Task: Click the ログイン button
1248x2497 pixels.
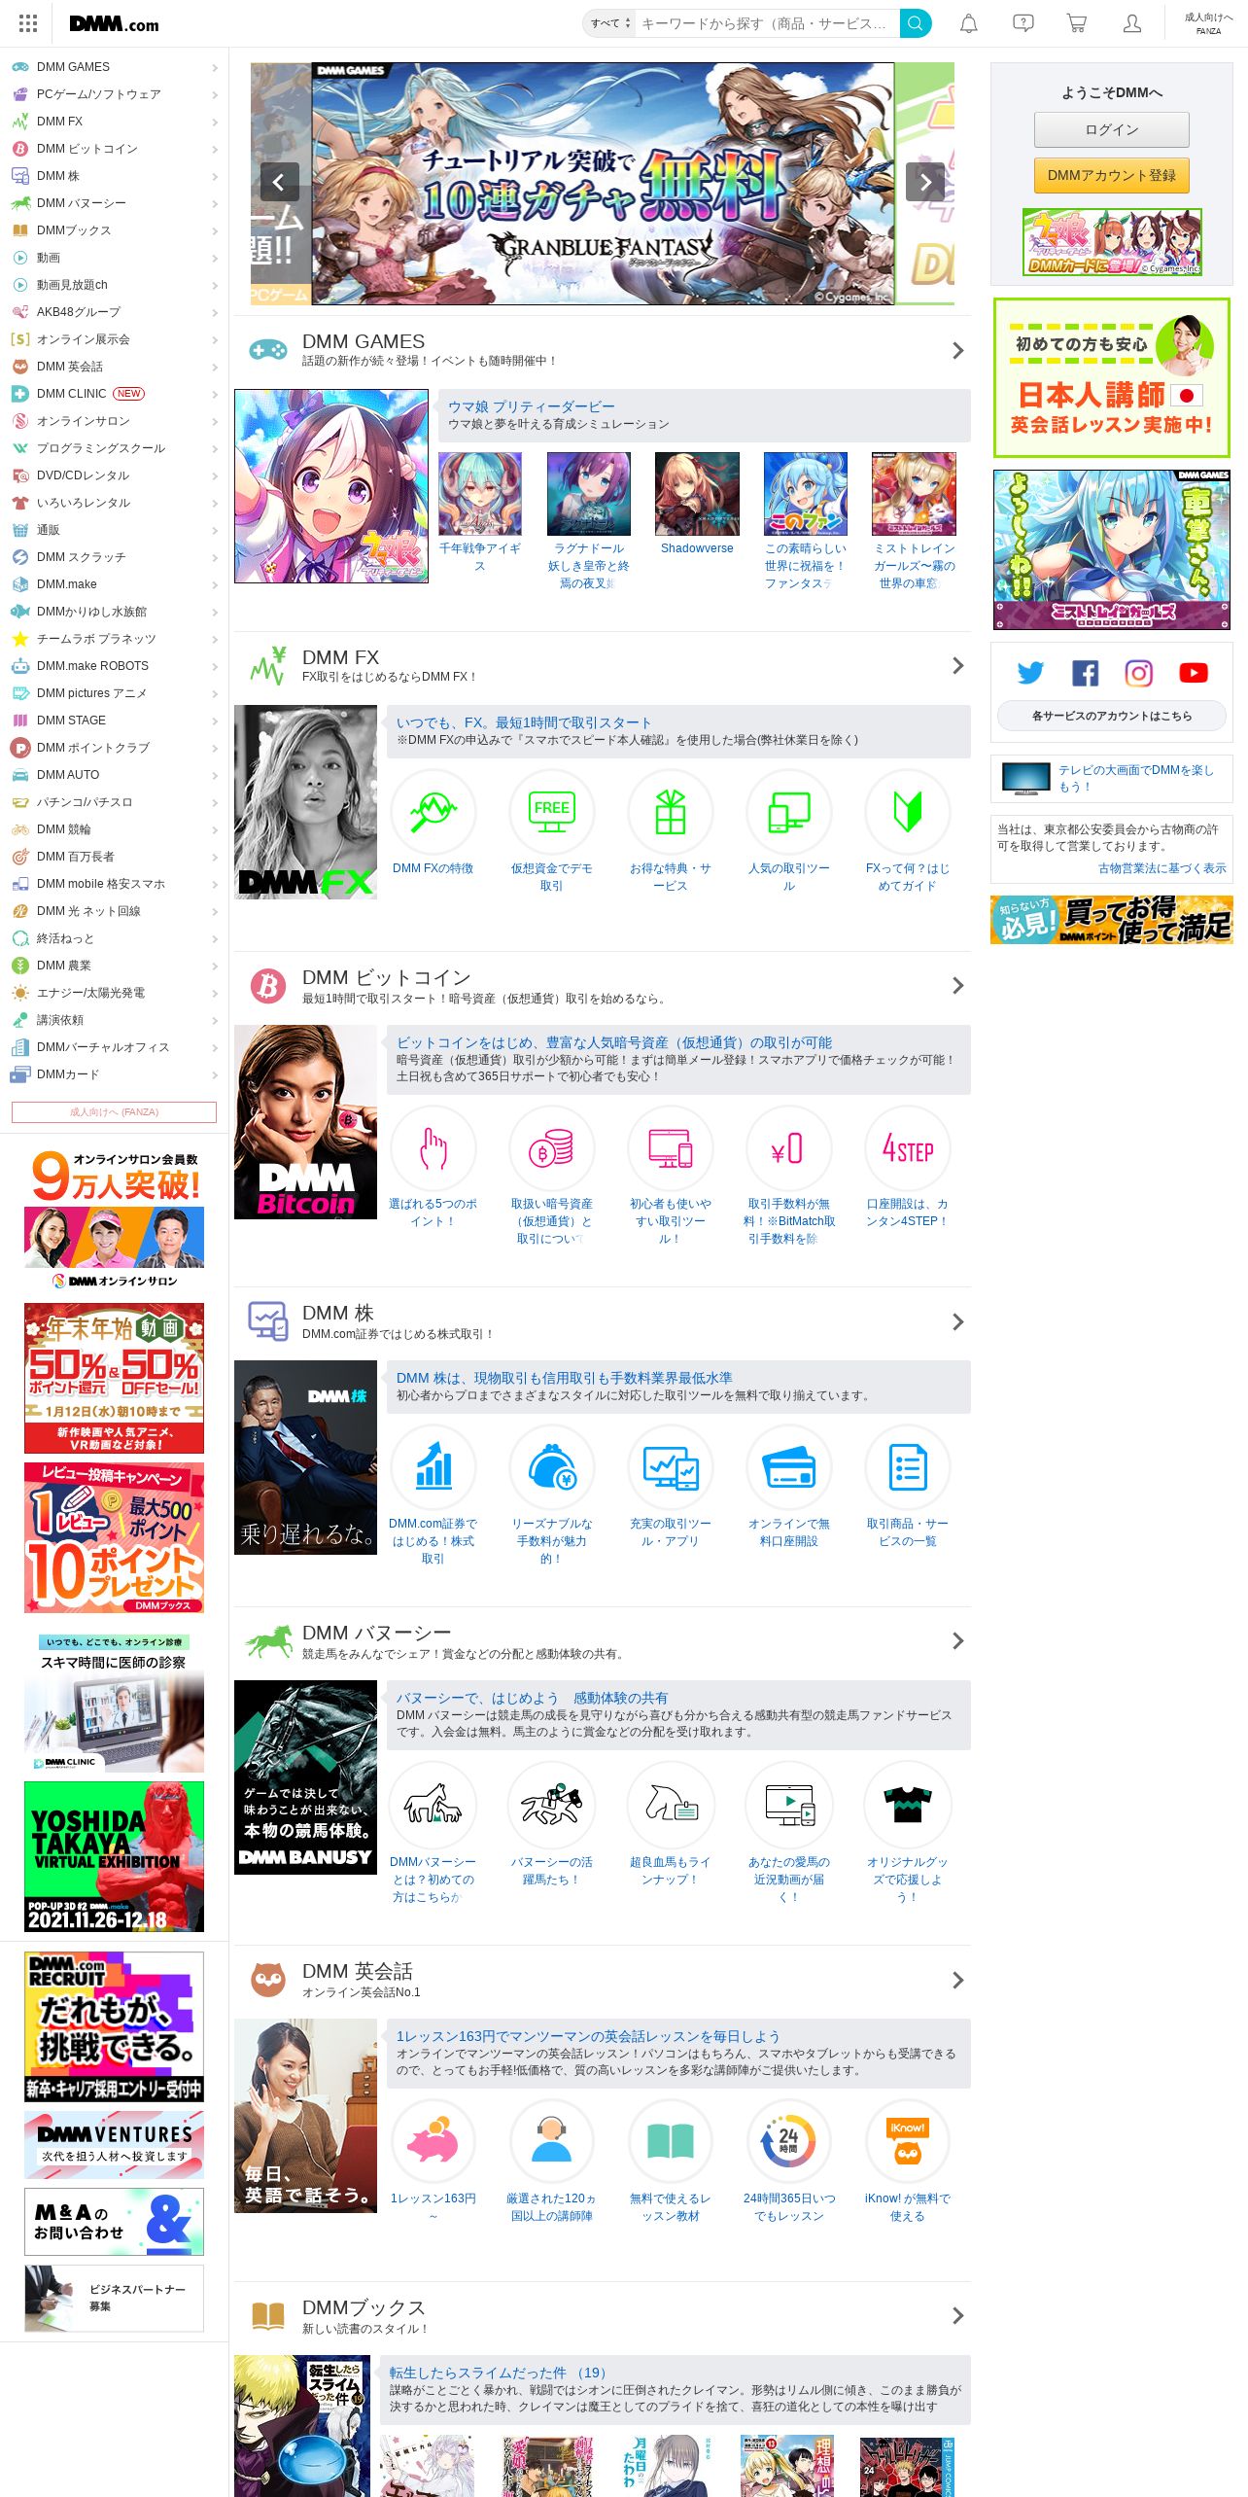Action: (x=1111, y=129)
